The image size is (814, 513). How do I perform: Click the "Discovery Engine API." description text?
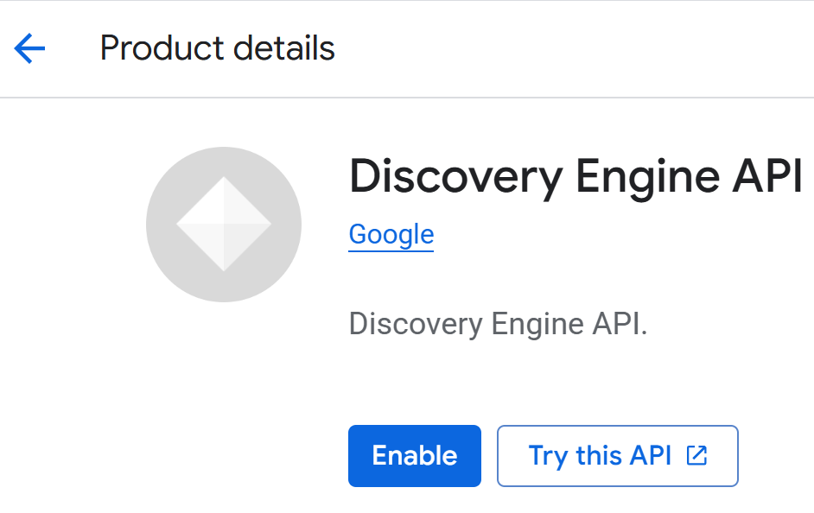[x=498, y=325]
